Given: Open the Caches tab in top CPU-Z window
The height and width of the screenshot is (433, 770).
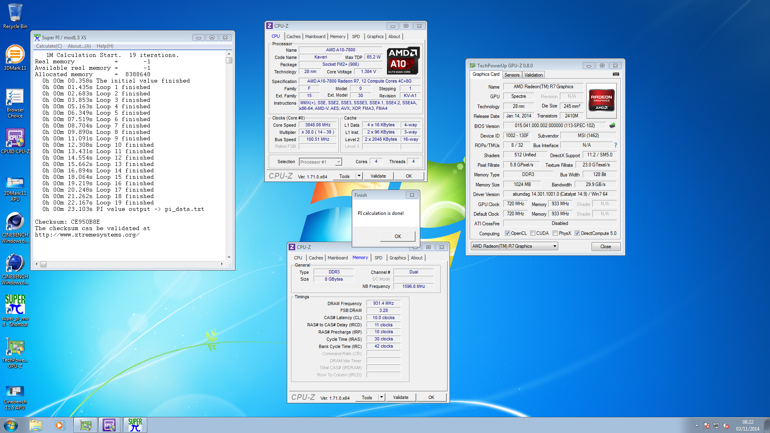Looking at the screenshot, I should point(293,36).
